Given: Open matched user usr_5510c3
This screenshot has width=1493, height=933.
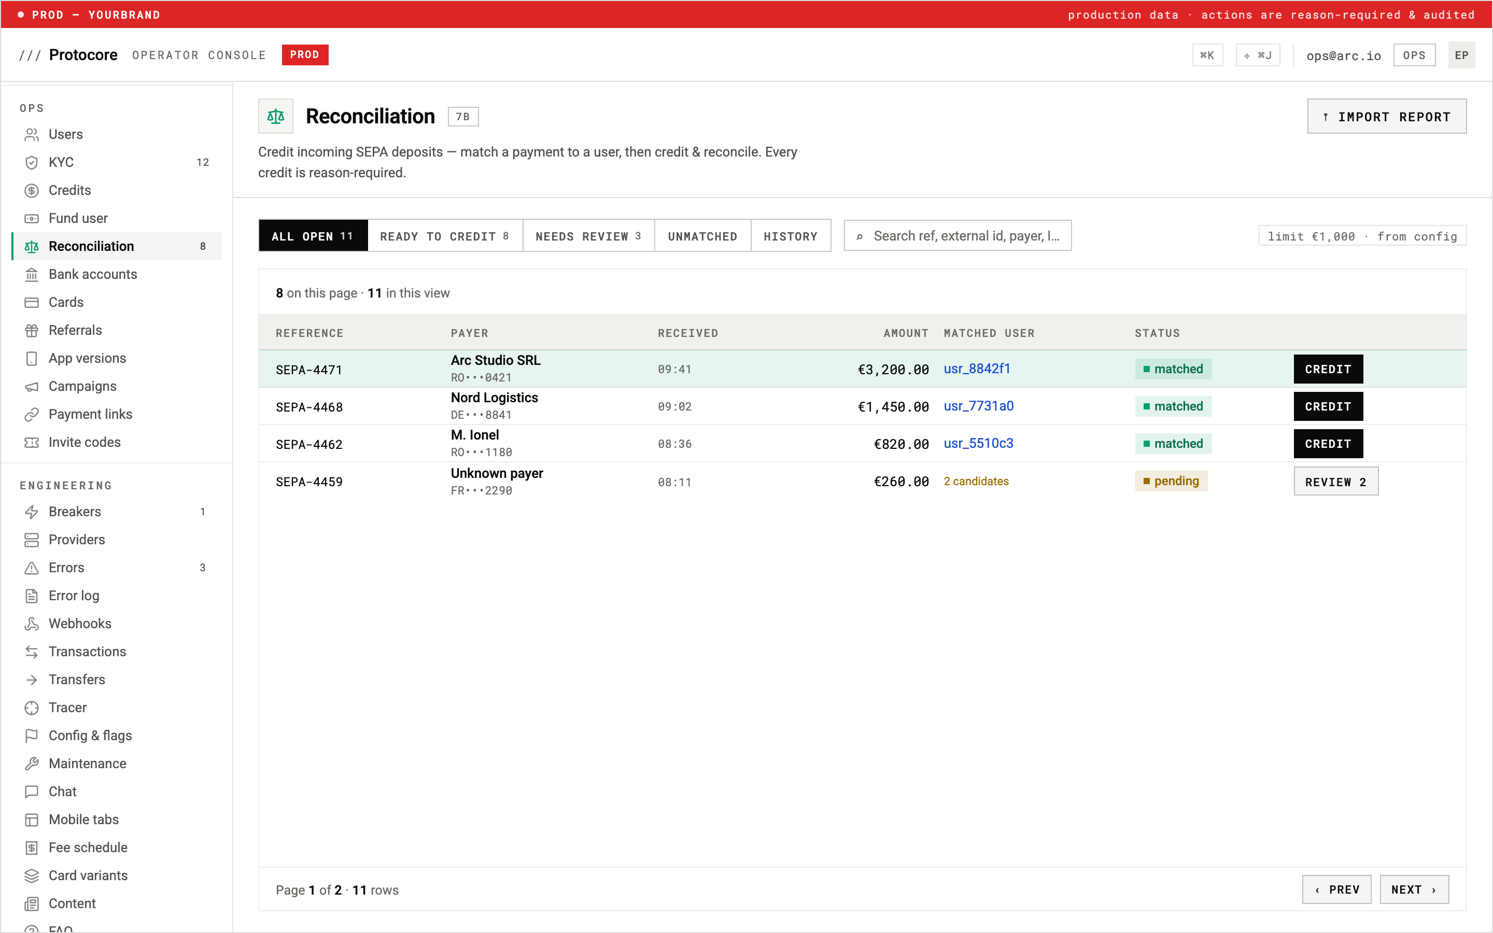Looking at the screenshot, I should [x=978, y=443].
